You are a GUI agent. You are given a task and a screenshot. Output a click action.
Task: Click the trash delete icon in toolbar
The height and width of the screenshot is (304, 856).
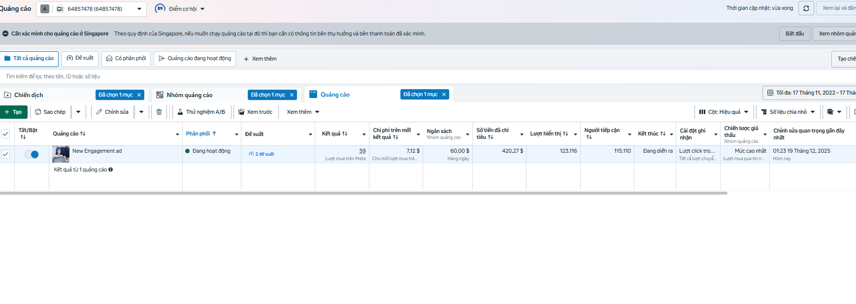[159, 112]
